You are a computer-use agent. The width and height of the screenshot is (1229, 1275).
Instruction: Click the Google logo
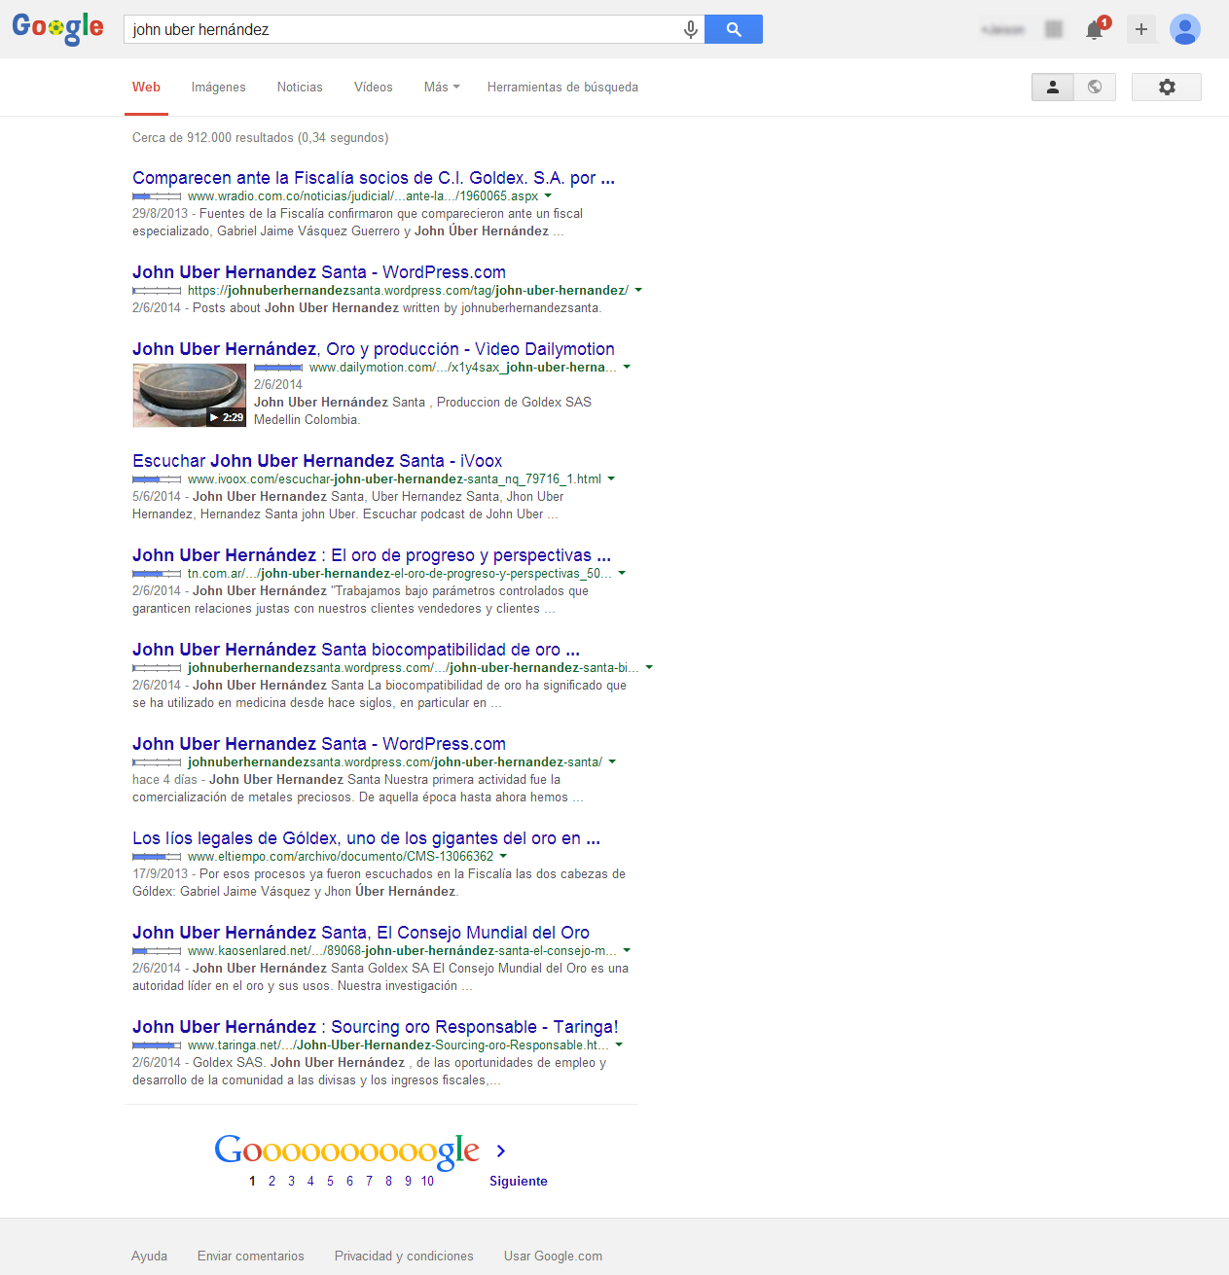(x=57, y=28)
